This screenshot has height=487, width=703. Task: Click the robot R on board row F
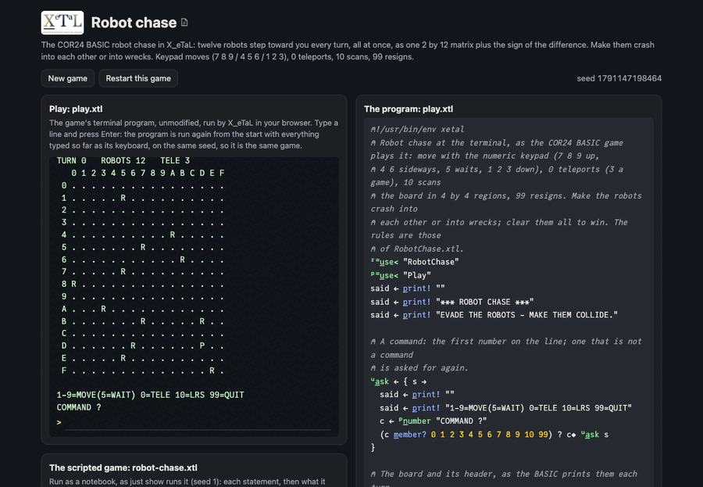click(x=212, y=371)
